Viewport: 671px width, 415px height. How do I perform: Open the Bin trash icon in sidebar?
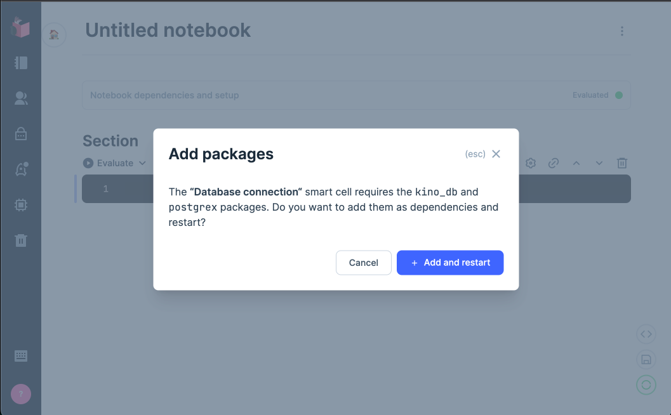point(21,240)
